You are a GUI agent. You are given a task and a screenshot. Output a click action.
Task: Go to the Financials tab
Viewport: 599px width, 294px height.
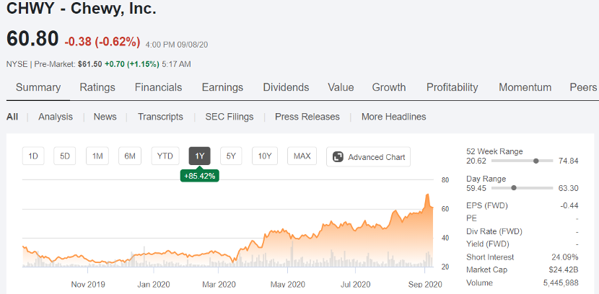(158, 87)
